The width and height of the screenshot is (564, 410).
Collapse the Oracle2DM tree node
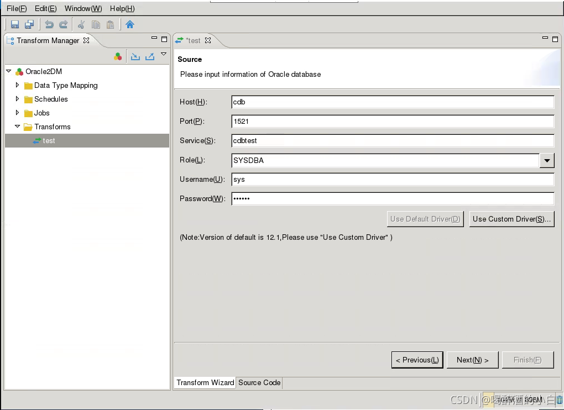9,71
